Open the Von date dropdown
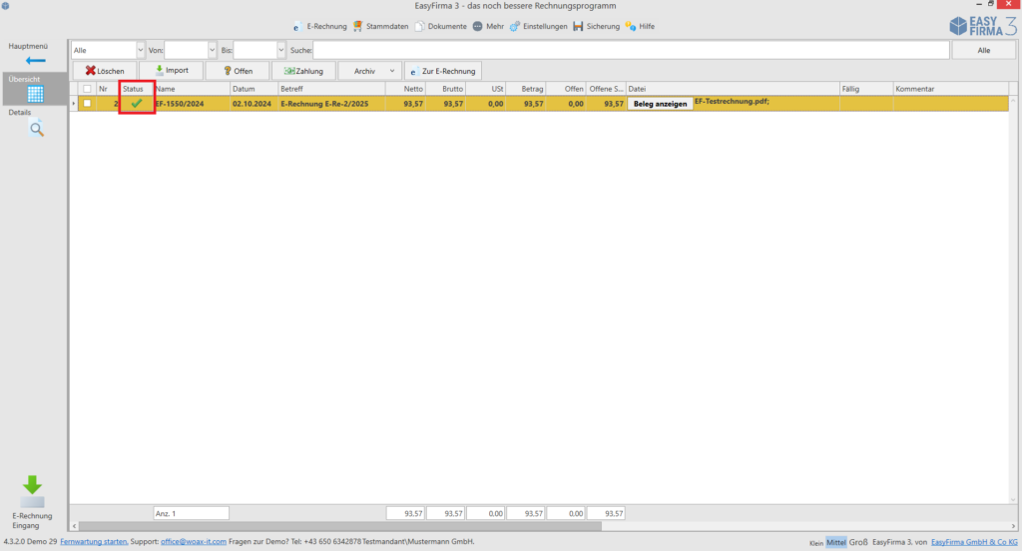1022x551 pixels. coord(212,50)
